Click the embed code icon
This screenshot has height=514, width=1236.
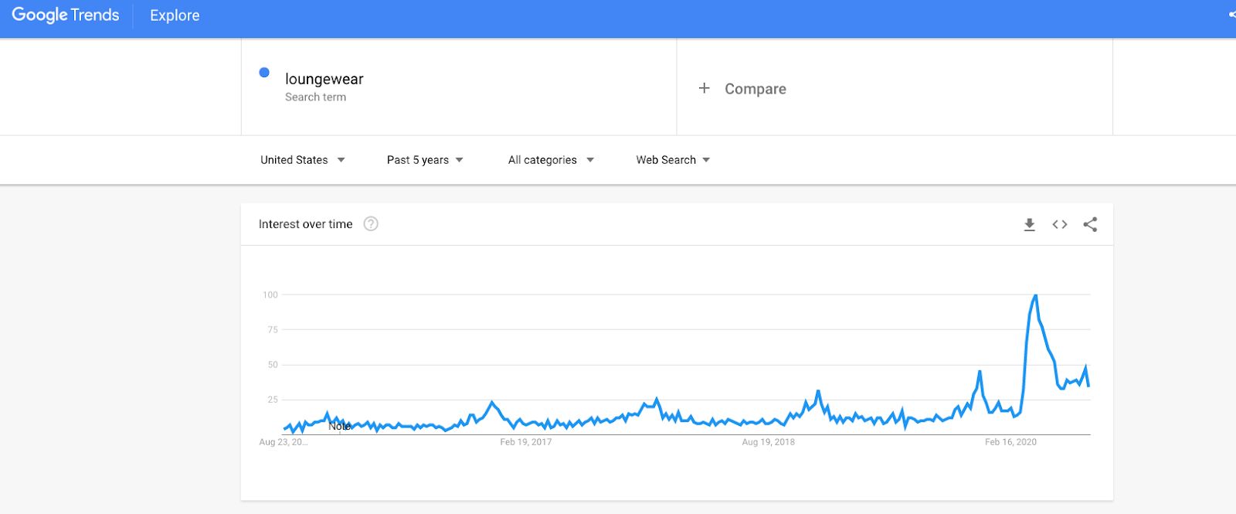(1060, 225)
